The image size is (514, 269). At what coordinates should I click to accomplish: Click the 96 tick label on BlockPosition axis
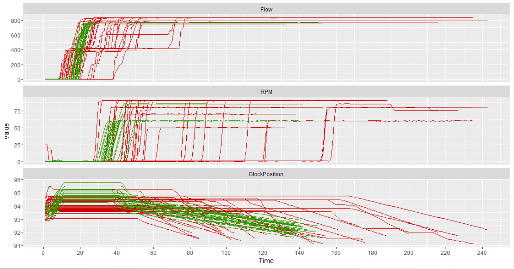click(x=17, y=180)
